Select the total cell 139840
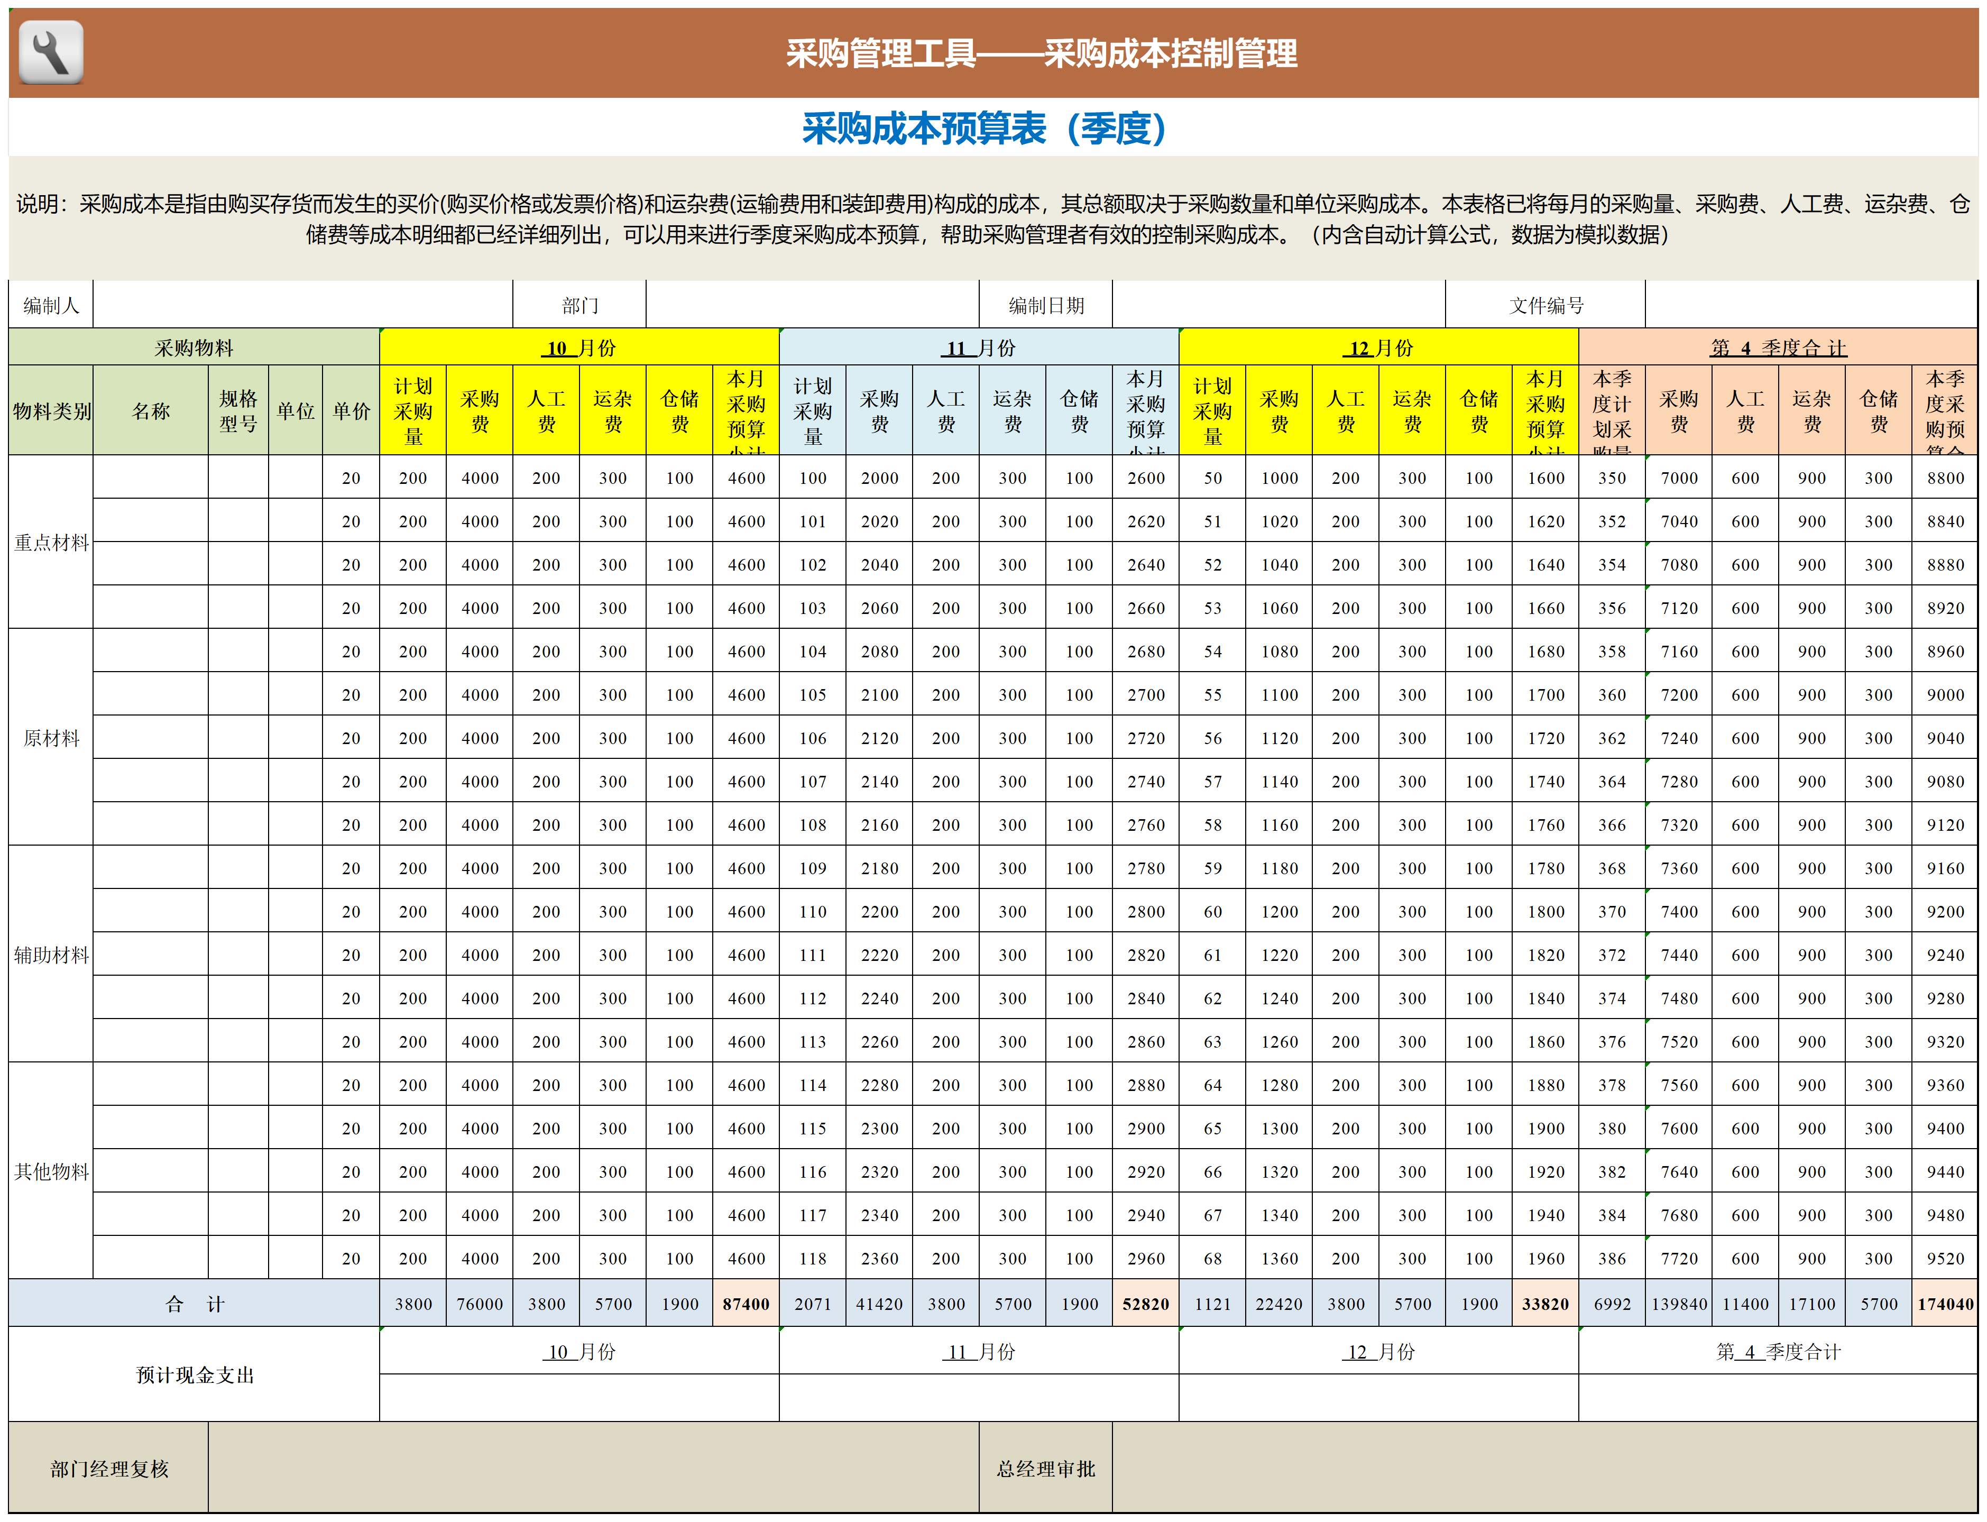This screenshot has width=1987, height=1522. click(1678, 1303)
